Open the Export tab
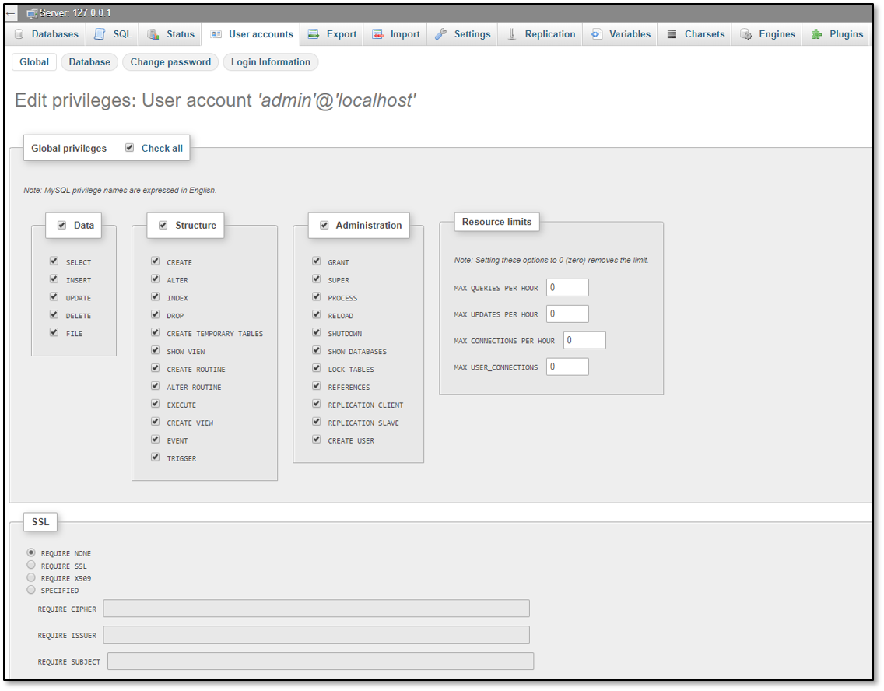This screenshot has height=691, width=884. click(x=332, y=34)
